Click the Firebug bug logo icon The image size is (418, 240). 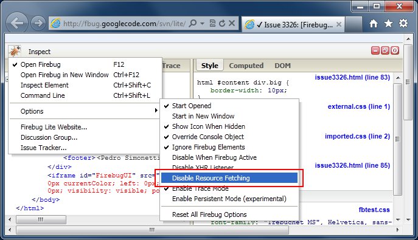[15, 51]
